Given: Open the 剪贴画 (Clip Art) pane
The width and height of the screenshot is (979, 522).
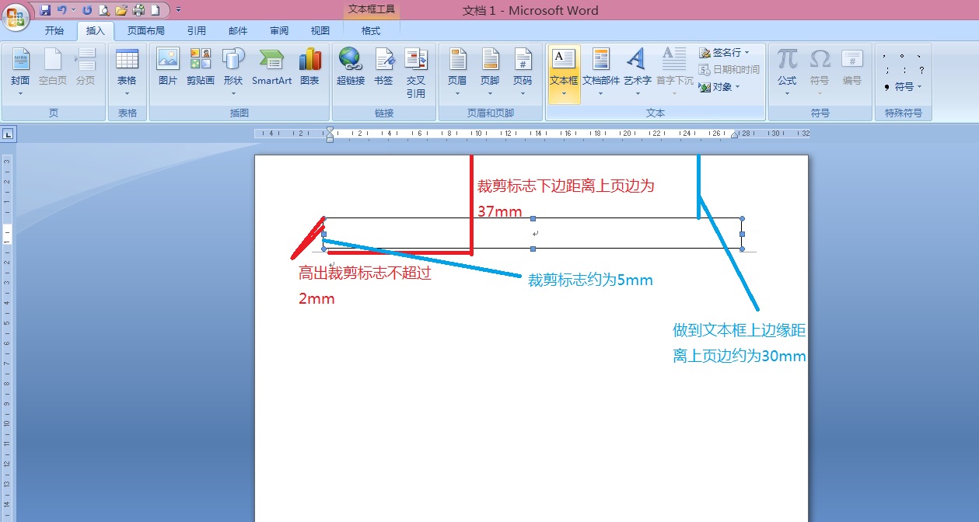Looking at the screenshot, I should tap(200, 70).
